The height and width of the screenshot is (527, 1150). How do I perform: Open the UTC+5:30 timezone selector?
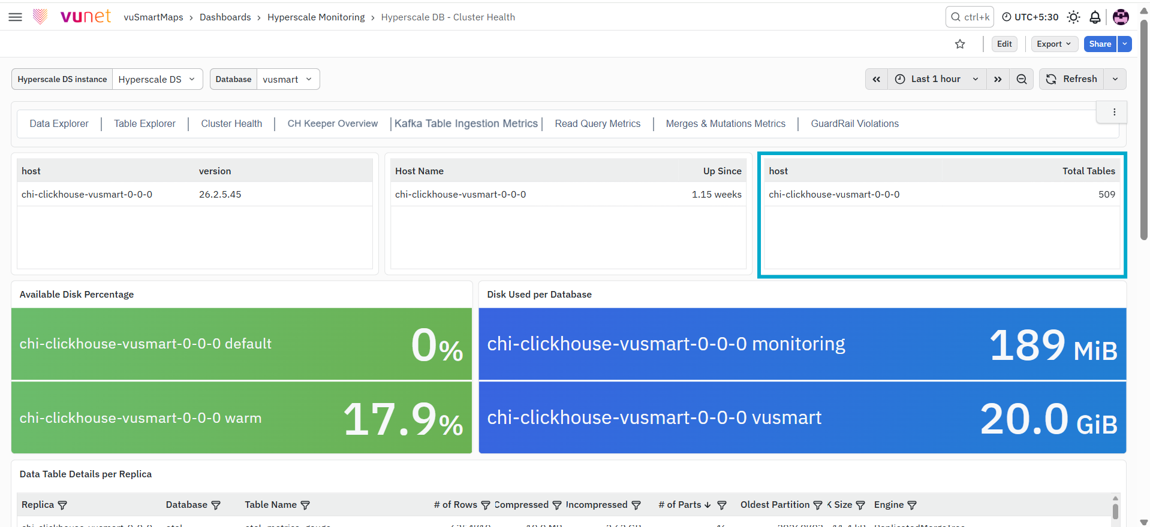coord(1030,17)
